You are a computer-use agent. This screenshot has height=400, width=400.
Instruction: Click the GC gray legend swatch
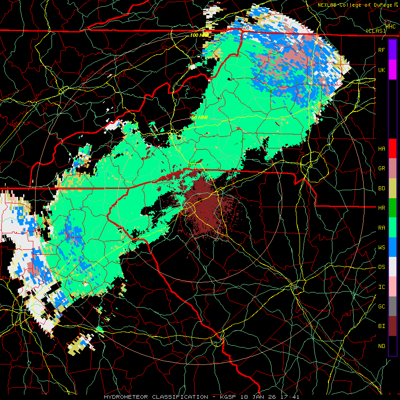coord(392,306)
